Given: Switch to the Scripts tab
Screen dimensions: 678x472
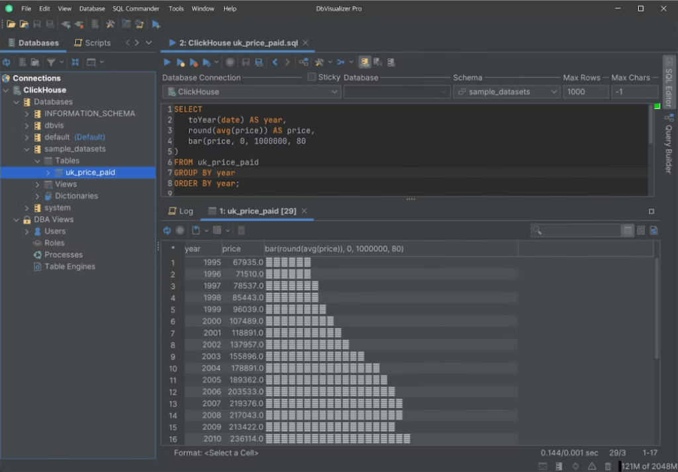Looking at the screenshot, I should click(91, 43).
